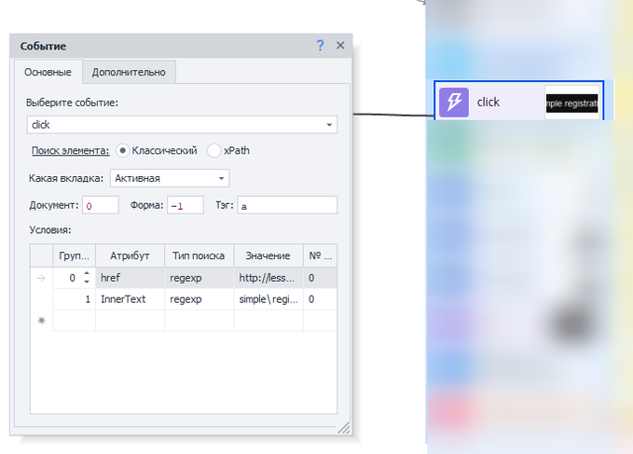Click the help question mark icon
633x454 pixels.
point(319,45)
